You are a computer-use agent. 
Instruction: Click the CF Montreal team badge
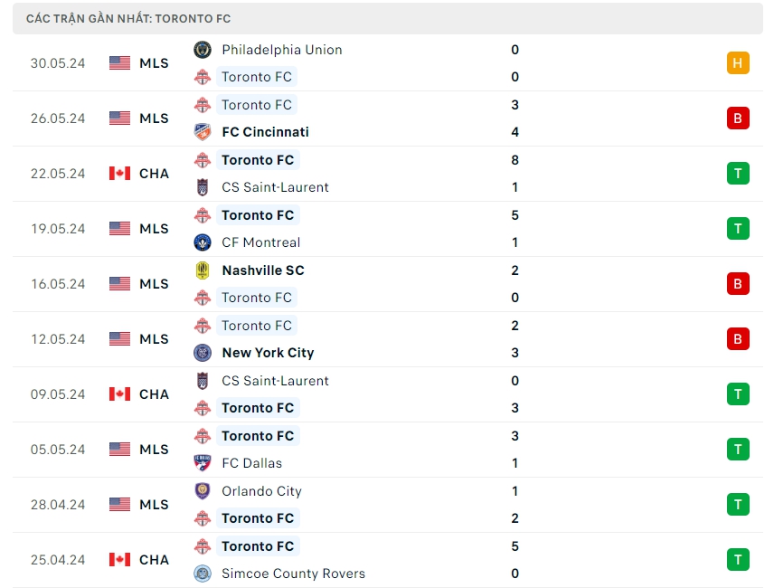(x=203, y=242)
